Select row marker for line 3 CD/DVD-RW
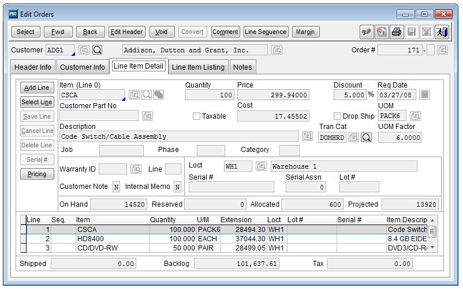The height and width of the screenshot is (289, 463). point(23,248)
